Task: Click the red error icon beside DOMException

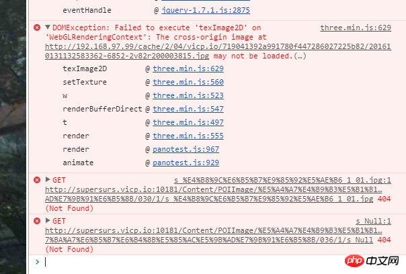Action: (37, 28)
